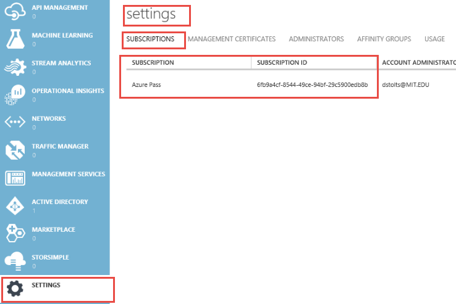
Task: Click the Networks arrows icon
Action: point(15,122)
